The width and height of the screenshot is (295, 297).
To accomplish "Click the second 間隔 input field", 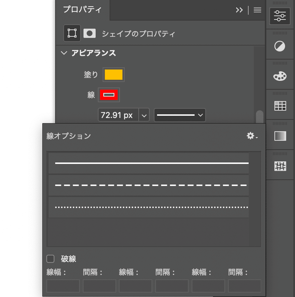I will coord(172,286).
